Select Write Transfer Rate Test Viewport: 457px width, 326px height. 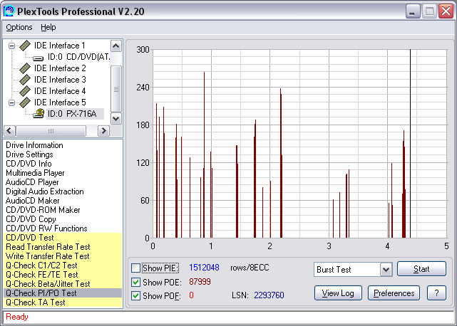point(63,256)
